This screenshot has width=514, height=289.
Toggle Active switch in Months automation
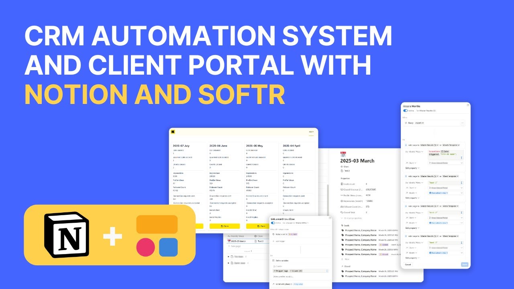coord(405,111)
